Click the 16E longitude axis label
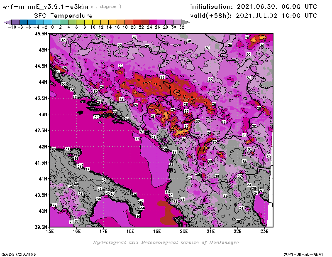Screen dimensions: 332x257 point(77,231)
